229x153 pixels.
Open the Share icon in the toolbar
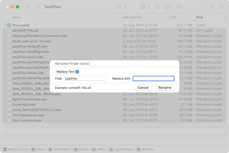pyautogui.click(x=157, y=7)
